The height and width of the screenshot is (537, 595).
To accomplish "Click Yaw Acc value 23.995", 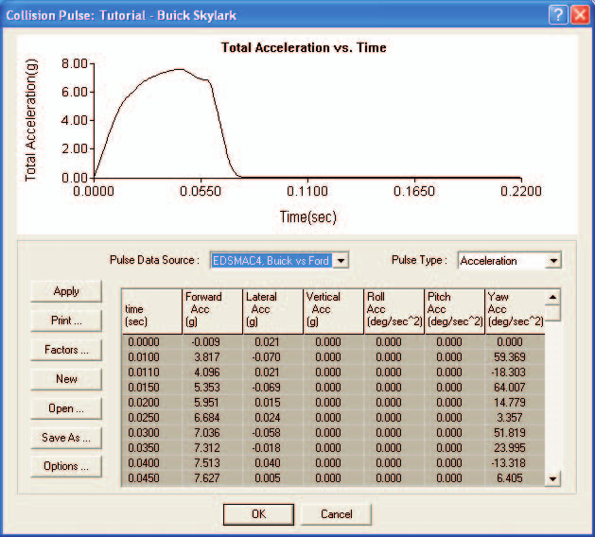I will (515, 448).
